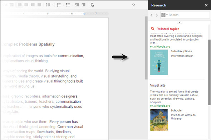The image size is (211, 140).
Task: Click the Graphic Designer book thumbnail
Action: (x=159, y=62)
